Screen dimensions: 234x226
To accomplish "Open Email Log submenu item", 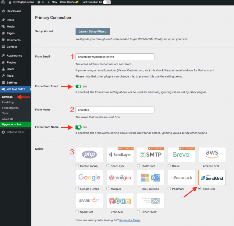I will [8, 102].
